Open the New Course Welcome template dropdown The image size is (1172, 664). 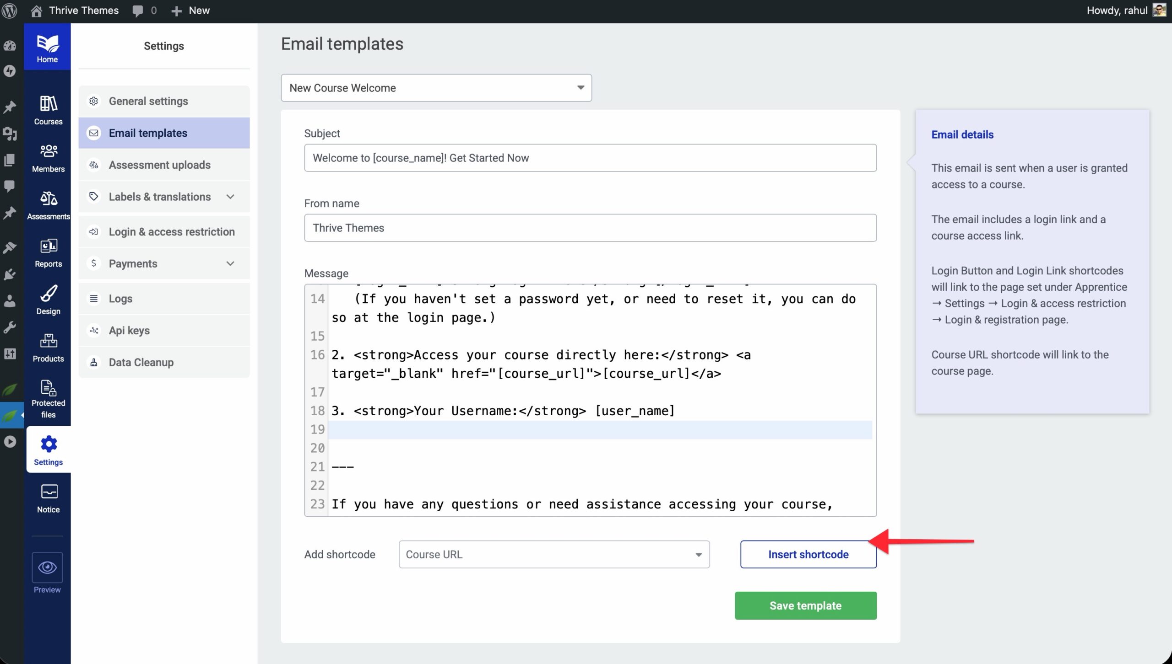click(436, 88)
